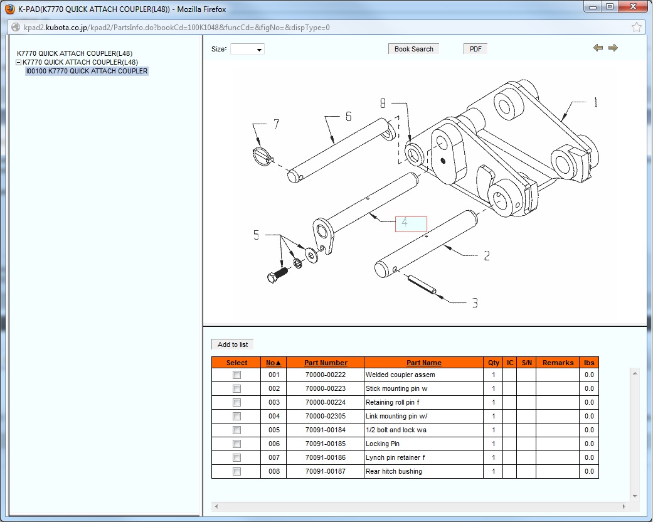This screenshot has width=653, height=522.
Task: Click part number 70091-00187
Action: (x=326, y=471)
